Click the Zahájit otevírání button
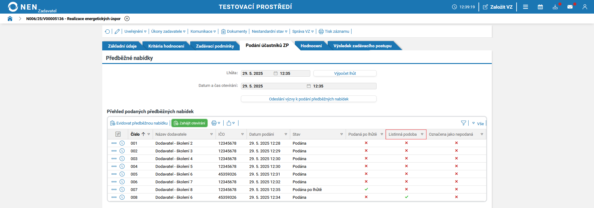Image resolution: width=594 pixels, height=208 pixels. [189, 123]
